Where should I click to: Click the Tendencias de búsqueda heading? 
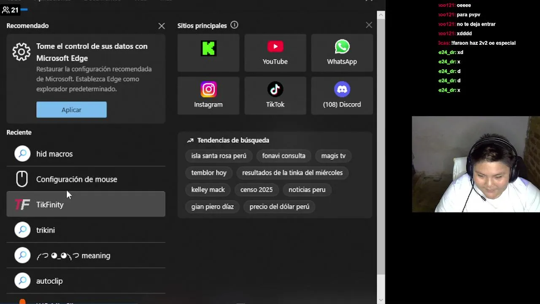(x=233, y=140)
